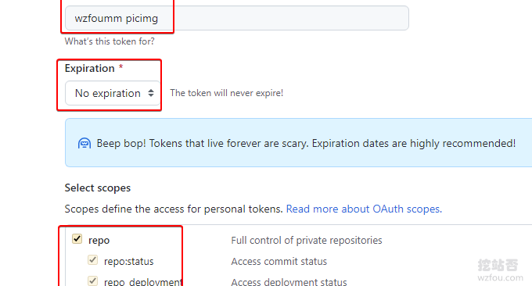Click the 'Access commit status' description
The image size is (532, 286).
(x=279, y=261)
